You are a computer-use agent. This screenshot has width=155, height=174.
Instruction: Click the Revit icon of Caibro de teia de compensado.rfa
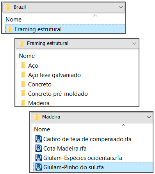[39, 139]
